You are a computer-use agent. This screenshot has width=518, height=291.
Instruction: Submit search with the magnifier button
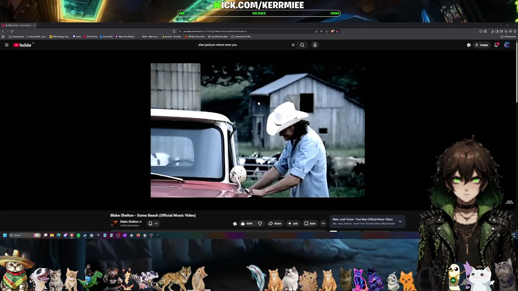302,45
